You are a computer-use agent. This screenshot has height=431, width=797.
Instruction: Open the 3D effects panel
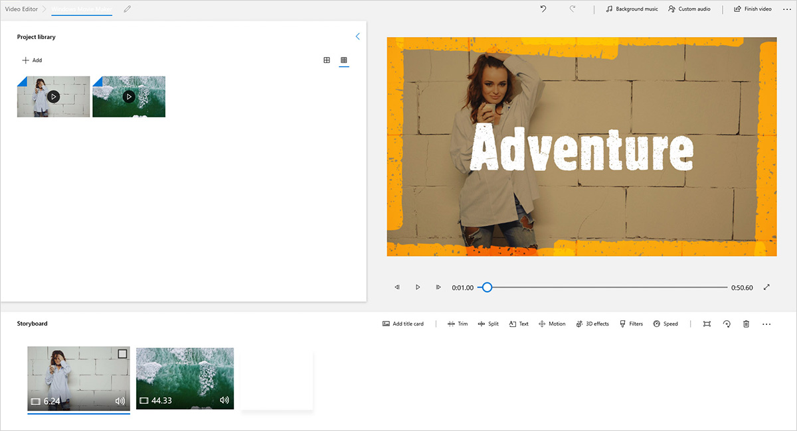click(x=592, y=324)
